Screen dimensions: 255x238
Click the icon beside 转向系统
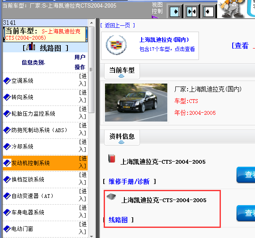coord(7,97)
